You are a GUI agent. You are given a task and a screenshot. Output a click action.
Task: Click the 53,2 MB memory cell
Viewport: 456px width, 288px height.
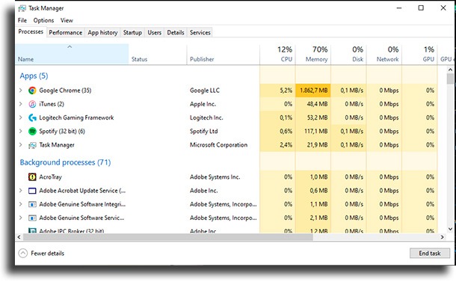coord(313,117)
